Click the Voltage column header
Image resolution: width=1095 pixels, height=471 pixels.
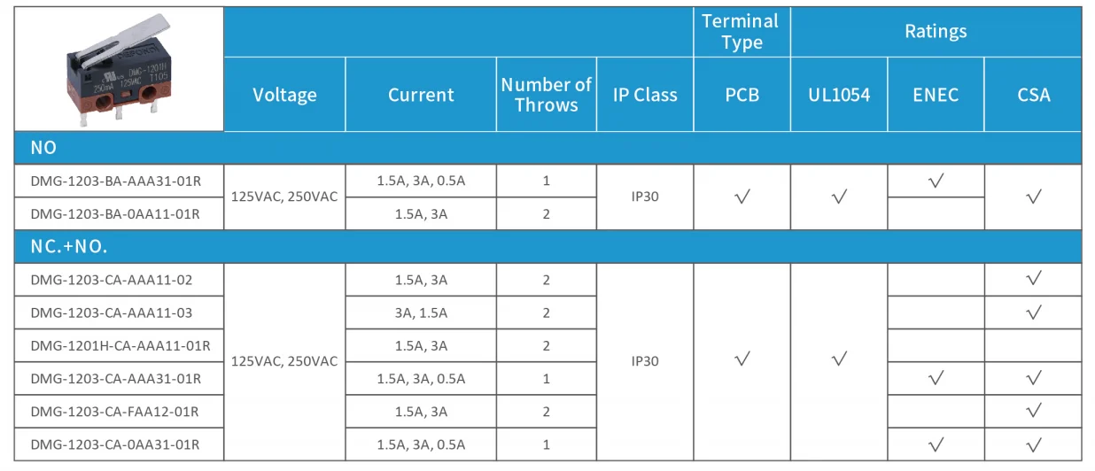coord(284,95)
